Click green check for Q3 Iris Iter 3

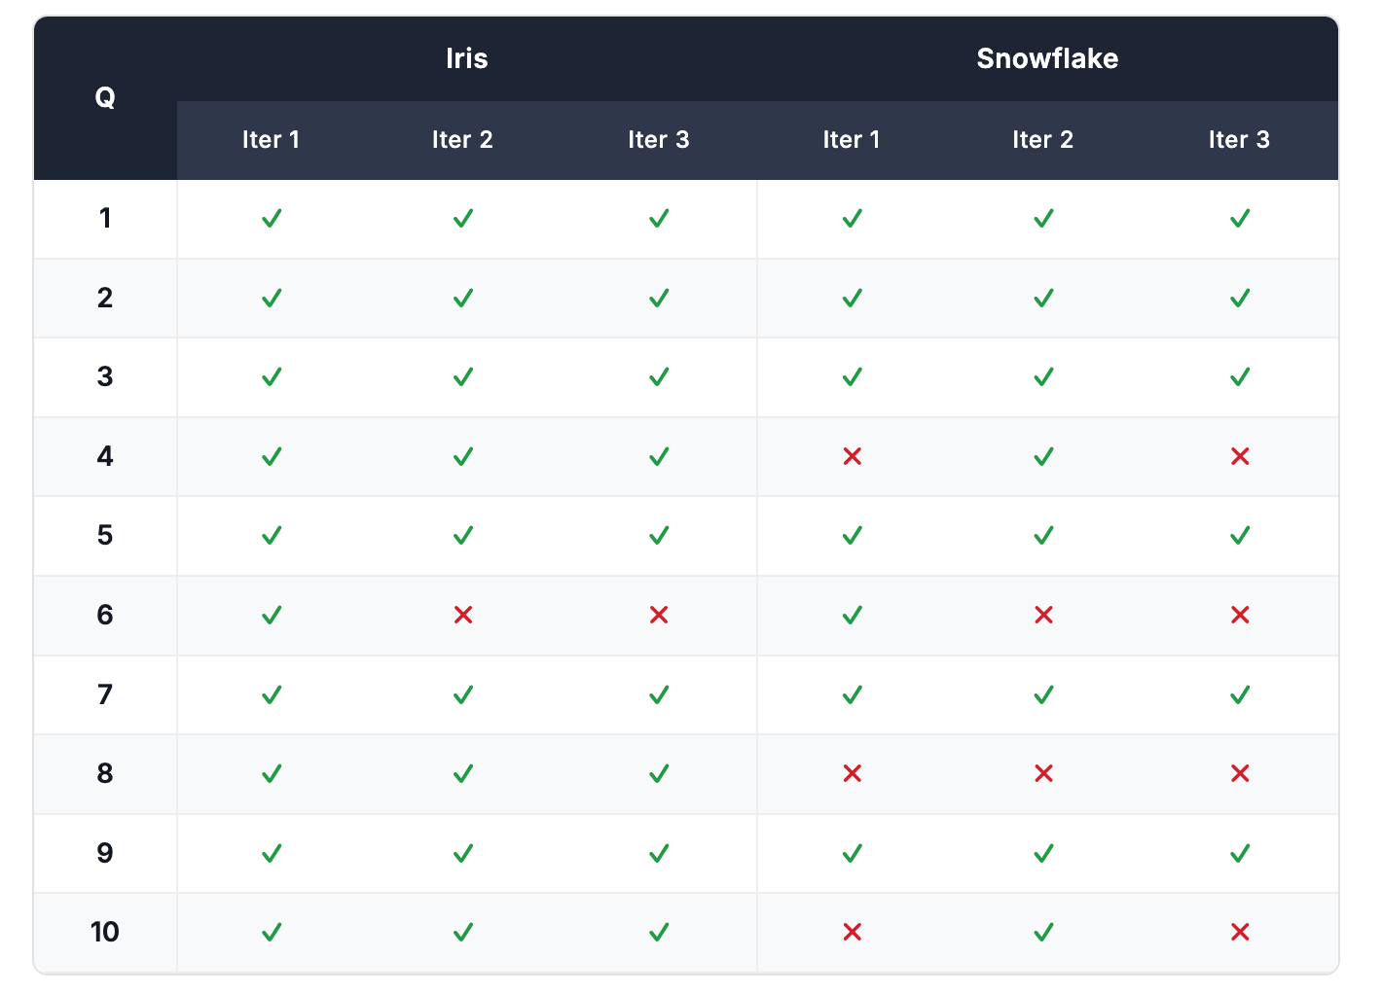[659, 376]
